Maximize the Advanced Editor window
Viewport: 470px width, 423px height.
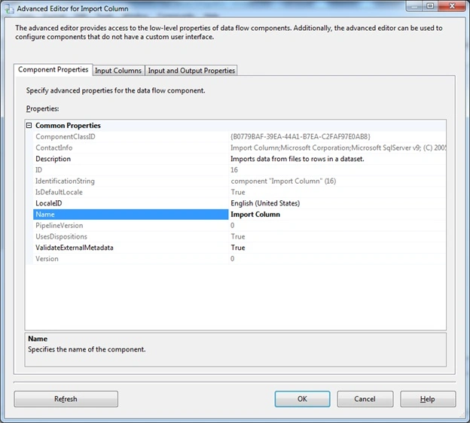click(430, 6)
